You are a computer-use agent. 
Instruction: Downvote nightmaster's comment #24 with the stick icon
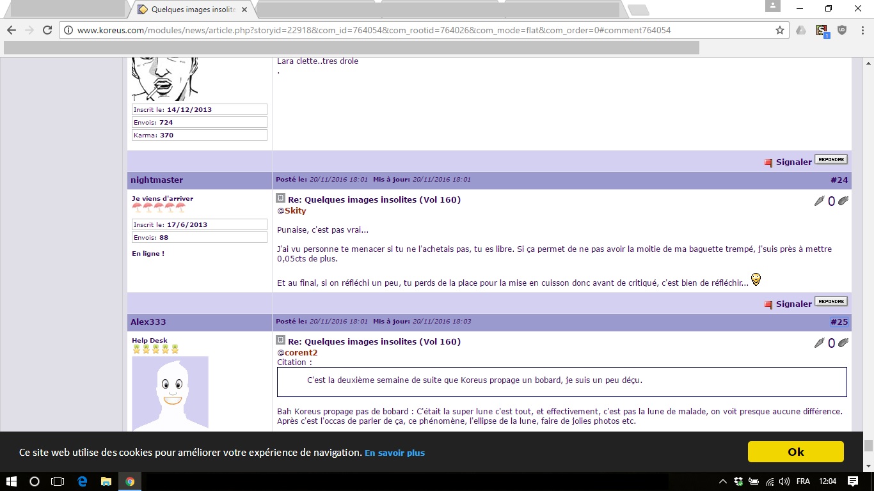coord(843,201)
